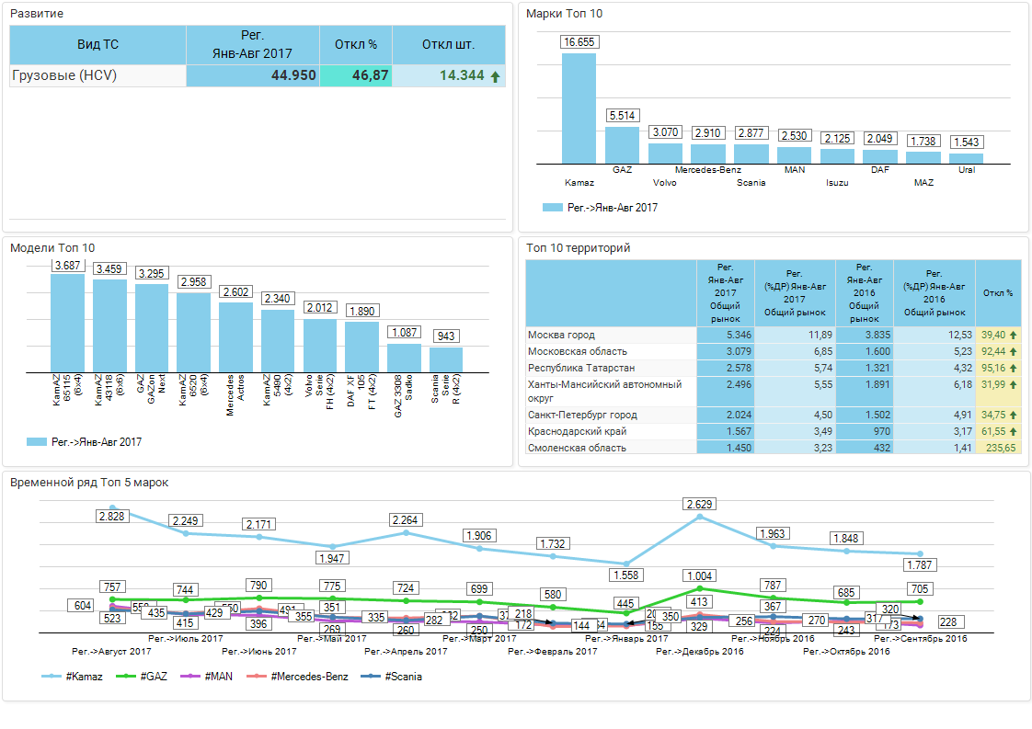Select the 46,87 deviation percent cell

pos(356,75)
